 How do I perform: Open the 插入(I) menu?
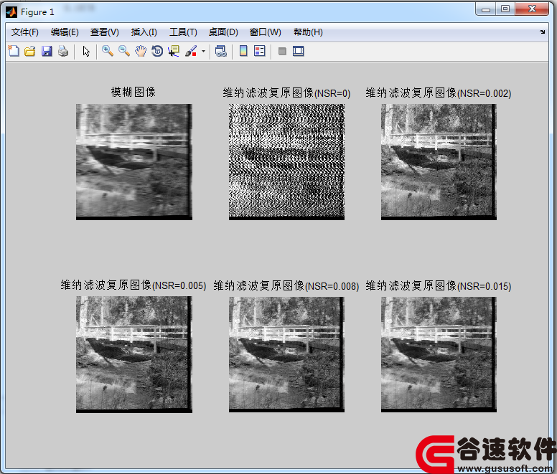pos(144,32)
